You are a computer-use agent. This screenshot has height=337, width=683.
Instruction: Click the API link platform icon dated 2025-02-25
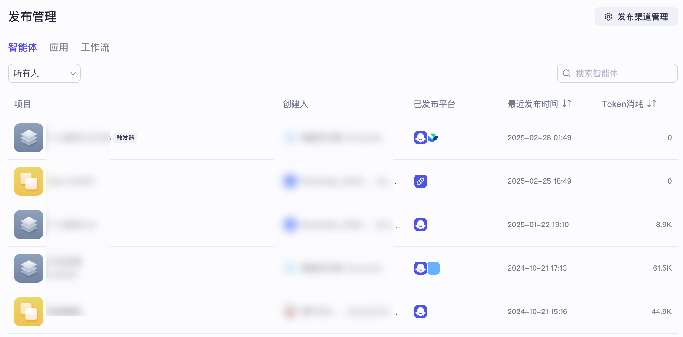[x=421, y=181]
